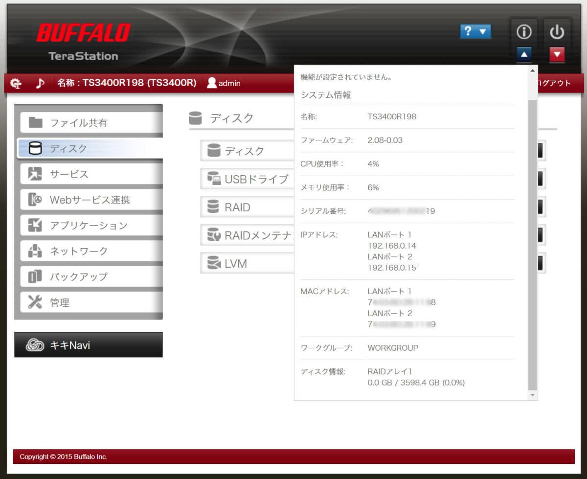Click the USBドライブ row icon
The width and height of the screenshot is (587, 479).
pyautogui.click(x=214, y=179)
